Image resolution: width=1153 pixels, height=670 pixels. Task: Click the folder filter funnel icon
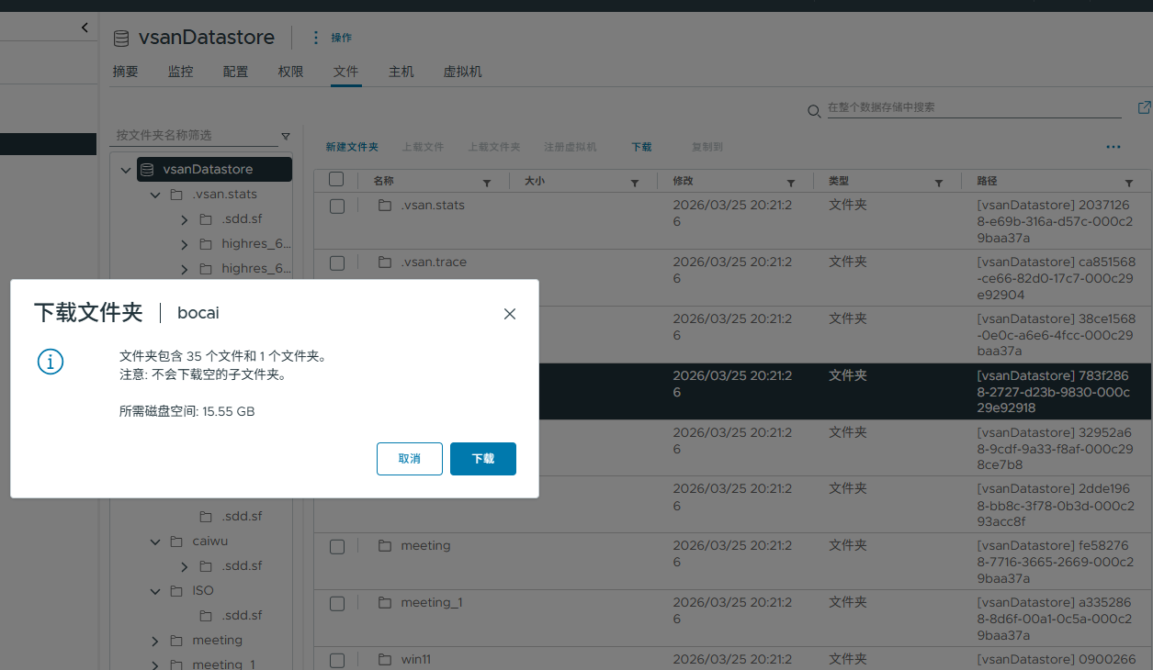286,136
